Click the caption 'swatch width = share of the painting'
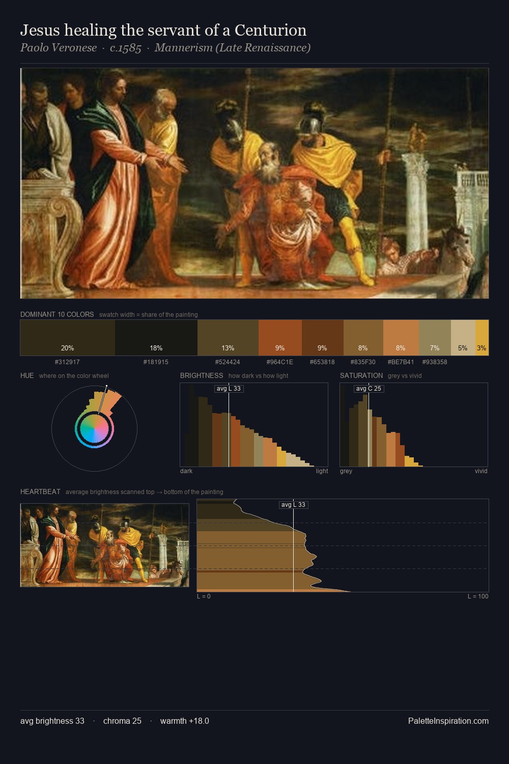Image resolution: width=509 pixels, height=764 pixels. [x=149, y=315]
